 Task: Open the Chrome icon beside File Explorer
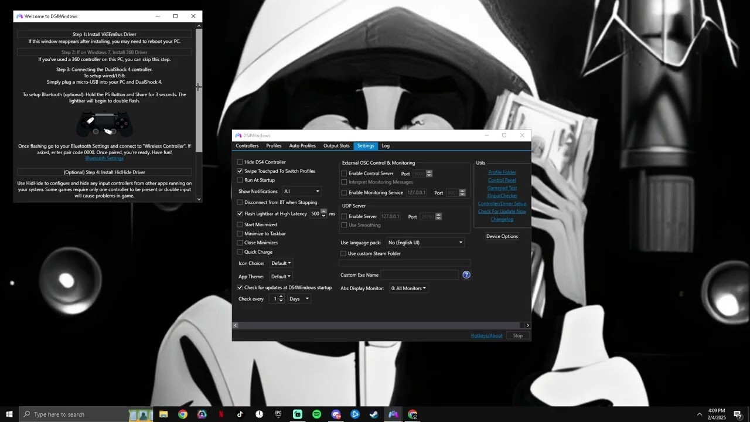183,414
